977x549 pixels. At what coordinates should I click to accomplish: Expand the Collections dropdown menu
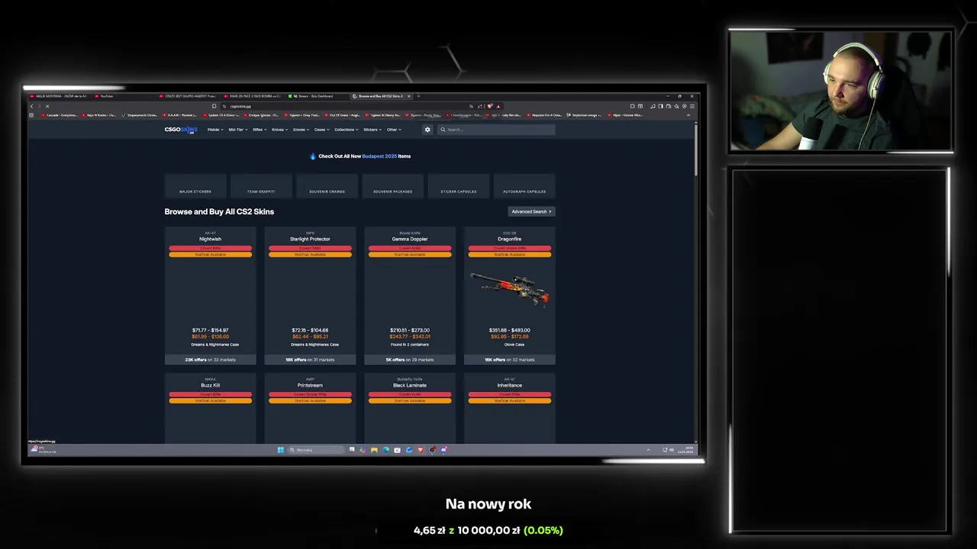coord(347,130)
